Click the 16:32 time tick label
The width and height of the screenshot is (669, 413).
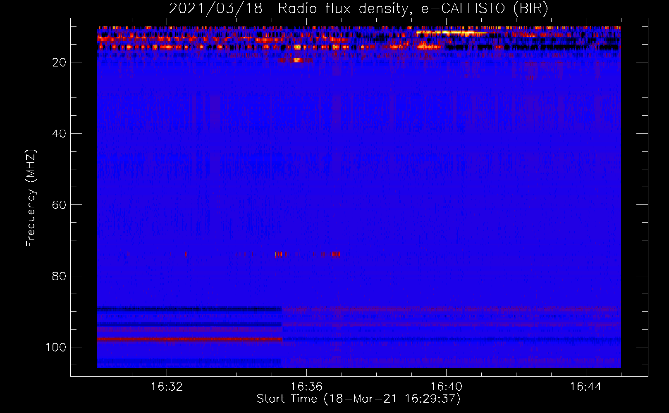[x=167, y=387]
